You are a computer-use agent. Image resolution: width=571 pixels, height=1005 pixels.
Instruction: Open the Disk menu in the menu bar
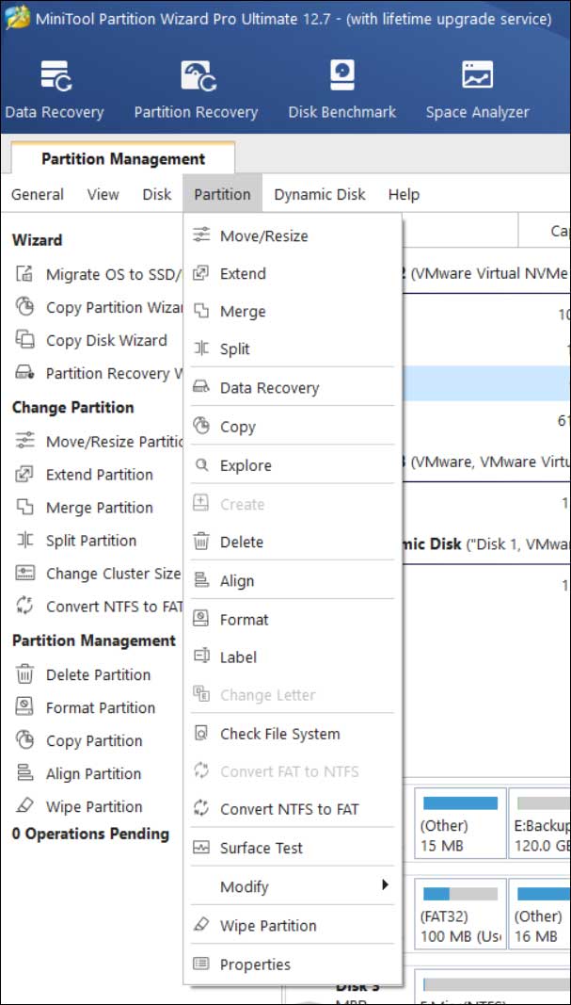(x=157, y=195)
